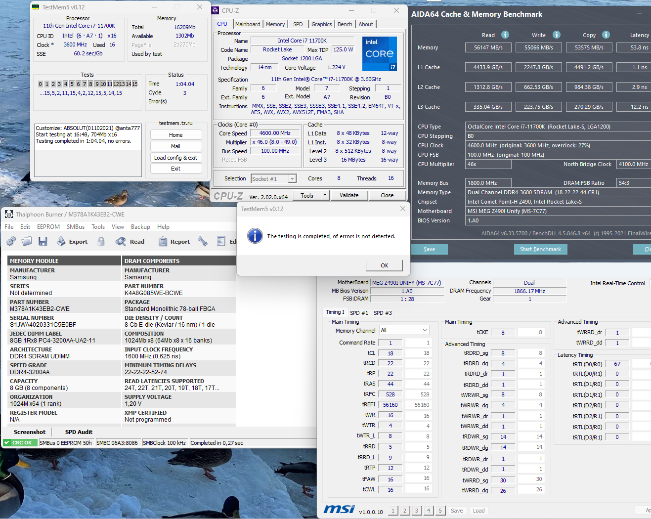651x519 pixels.
Task: Open the Memory Channel dropdown
Action: tap(404, 330)
